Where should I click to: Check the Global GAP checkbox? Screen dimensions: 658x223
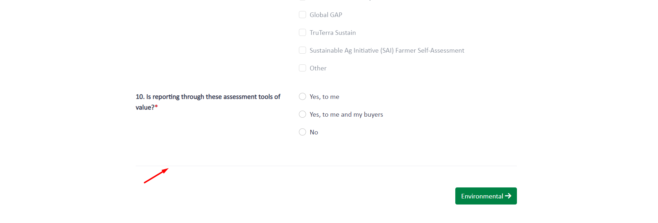302,15
